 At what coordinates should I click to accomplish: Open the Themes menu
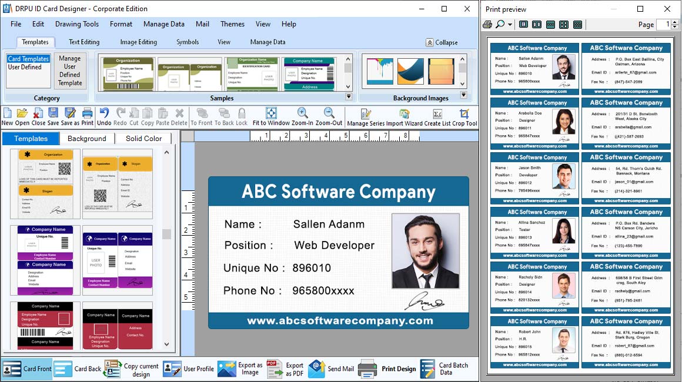click(232, 24)
